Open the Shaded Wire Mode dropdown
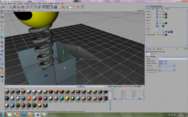Screen dimensions: 188x117 point(167,70)
